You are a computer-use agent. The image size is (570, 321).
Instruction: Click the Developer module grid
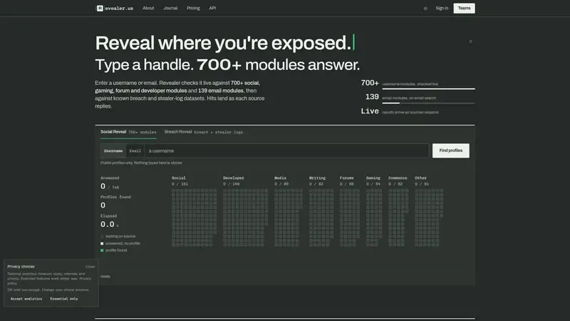pos(245,218)
